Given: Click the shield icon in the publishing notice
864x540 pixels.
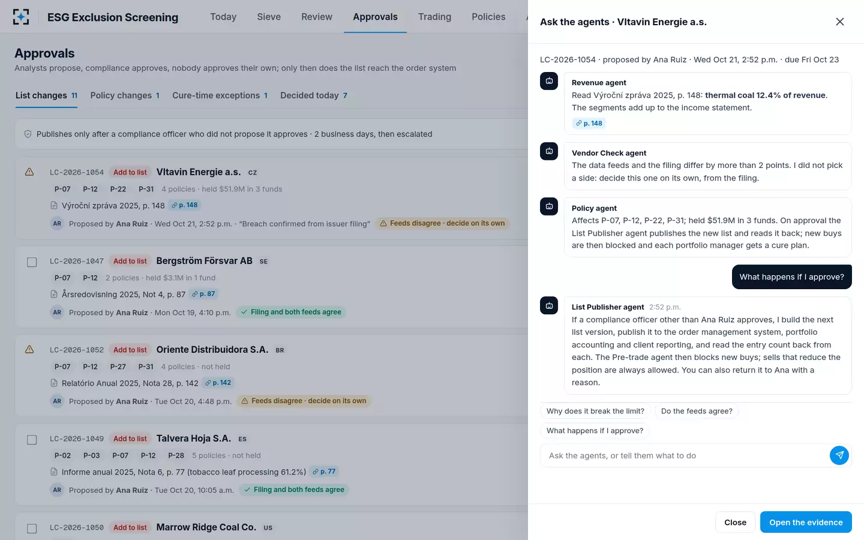Looking at the screenshot, I should (x=28, y=134).
